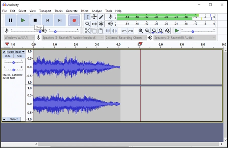Image resolution: width=228 pixels, height=148 pixels.
Task: Adjust the playback speed slider
Action: coord(198,31)
